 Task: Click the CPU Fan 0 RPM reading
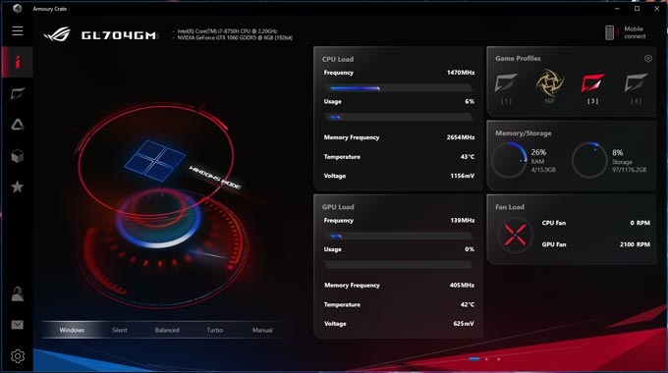pyautogui.click(x=640, y=223)
